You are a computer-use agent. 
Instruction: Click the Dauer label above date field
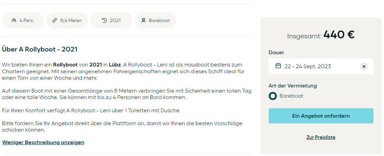[x=276, y=53]
